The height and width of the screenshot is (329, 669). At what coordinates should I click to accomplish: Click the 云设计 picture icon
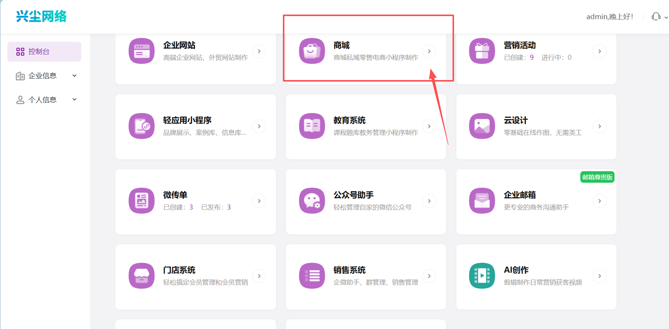pyautogui.click(x=482, y=126)
